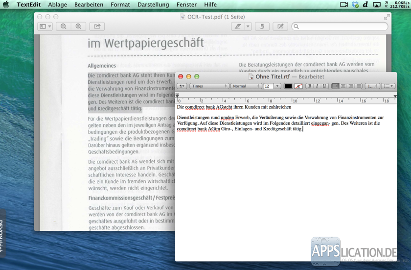The height and width of the screenshot is (270, 411).
Task: Expand the font size dropdown arrow
Action: pos(277,86)
